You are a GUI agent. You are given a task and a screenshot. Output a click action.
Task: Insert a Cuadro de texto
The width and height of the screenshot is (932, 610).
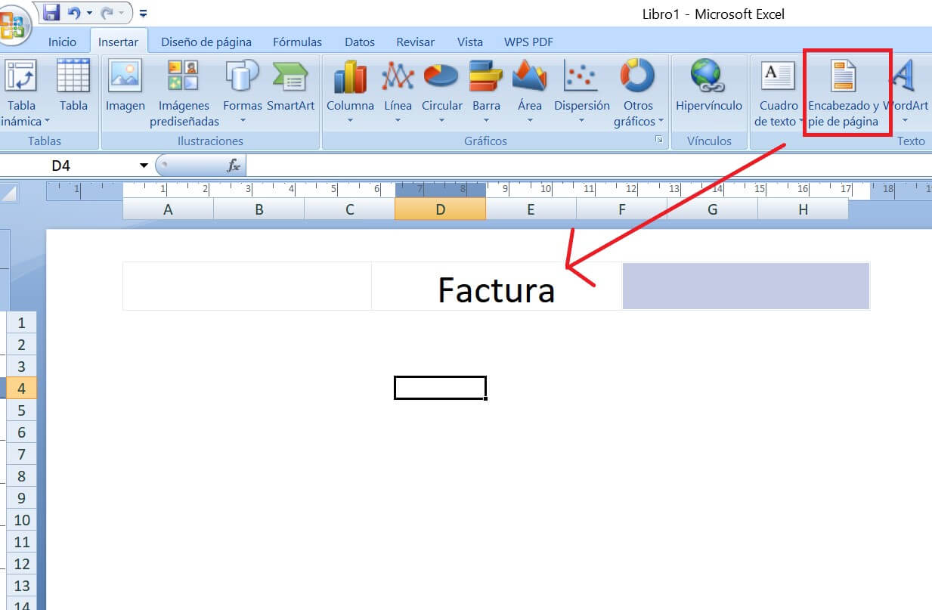tap(779, 93)
